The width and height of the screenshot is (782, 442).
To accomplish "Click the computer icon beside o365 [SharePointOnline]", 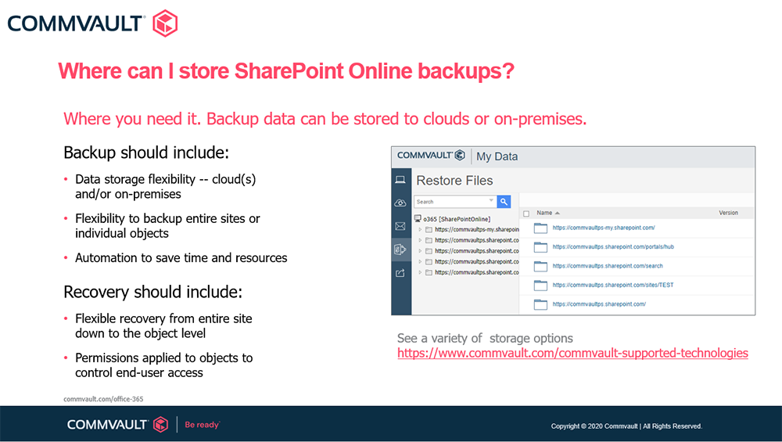I will coord(418,218).
